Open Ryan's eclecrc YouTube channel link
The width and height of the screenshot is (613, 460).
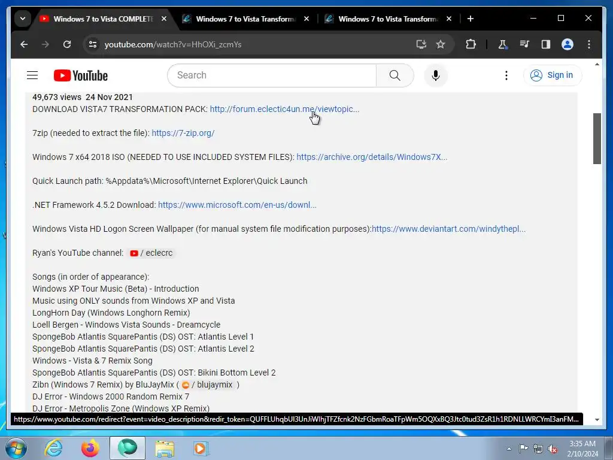tap(151, 253)
